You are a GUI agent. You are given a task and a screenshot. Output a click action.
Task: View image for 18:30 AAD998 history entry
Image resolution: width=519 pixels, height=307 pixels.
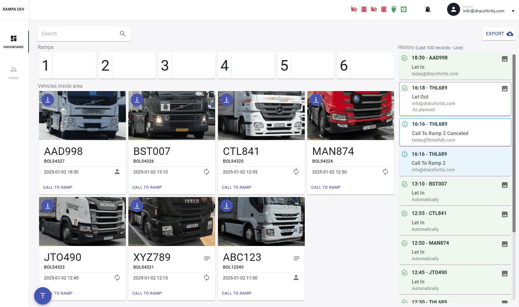(x=505, y=59)
